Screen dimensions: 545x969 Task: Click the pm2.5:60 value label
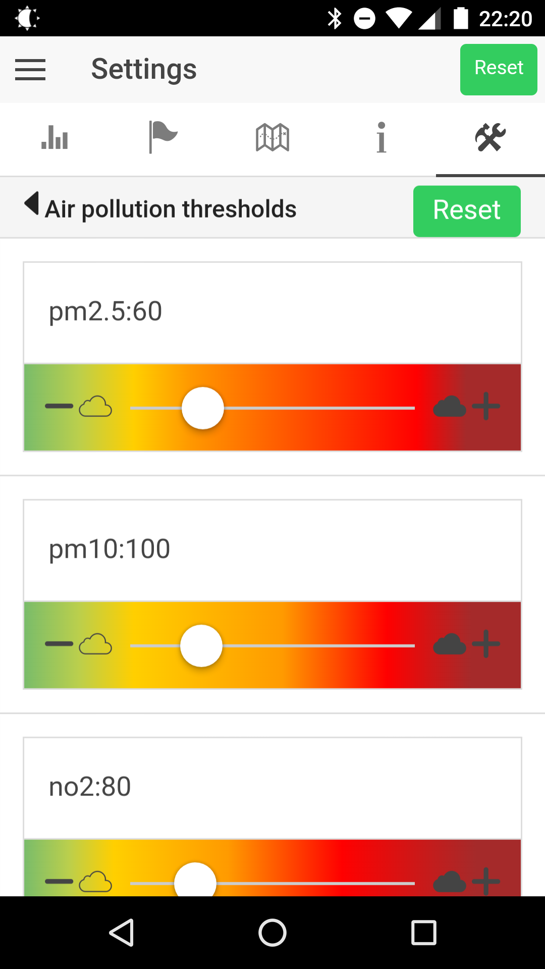105,311
